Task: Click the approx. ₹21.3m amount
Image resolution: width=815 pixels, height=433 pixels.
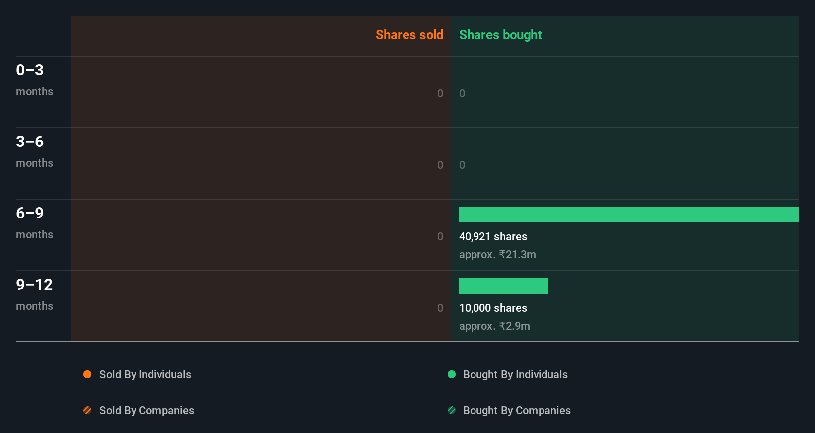Action: 497,254
